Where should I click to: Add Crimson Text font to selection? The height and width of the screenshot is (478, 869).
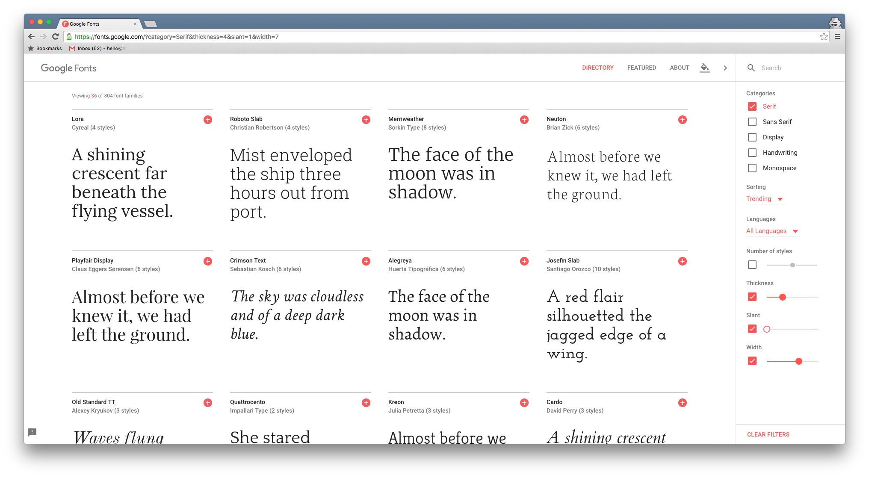(x=366, y=261)
